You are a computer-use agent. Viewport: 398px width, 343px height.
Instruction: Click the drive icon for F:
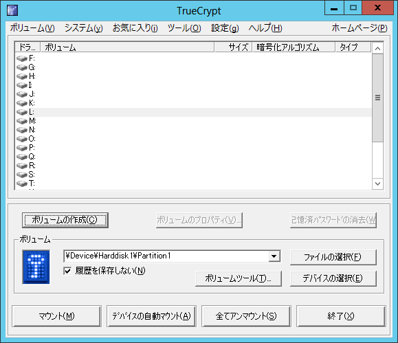coord(22,58)
